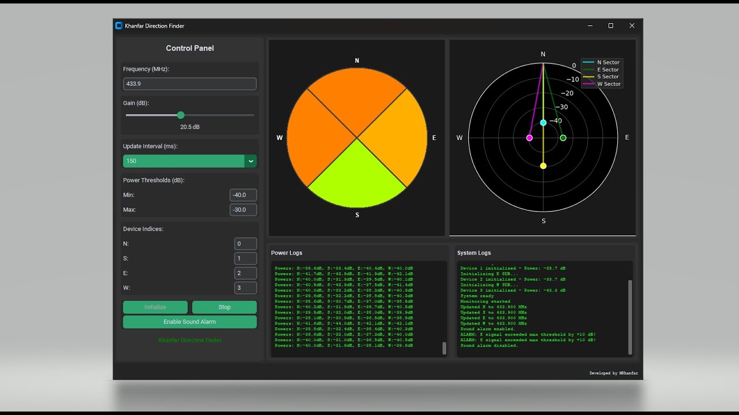
Task: Enable Sound Alarm
Action: pyautogui.click(x=189, y=322)
